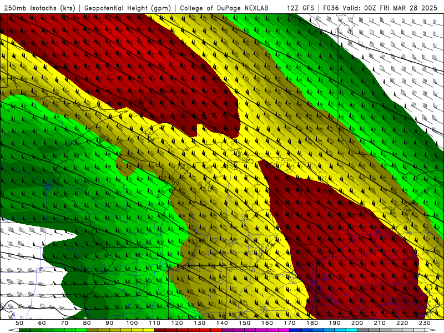The image size is (444, 333).
Task: Select the bright red swatch left of 140
Action: 216,330
